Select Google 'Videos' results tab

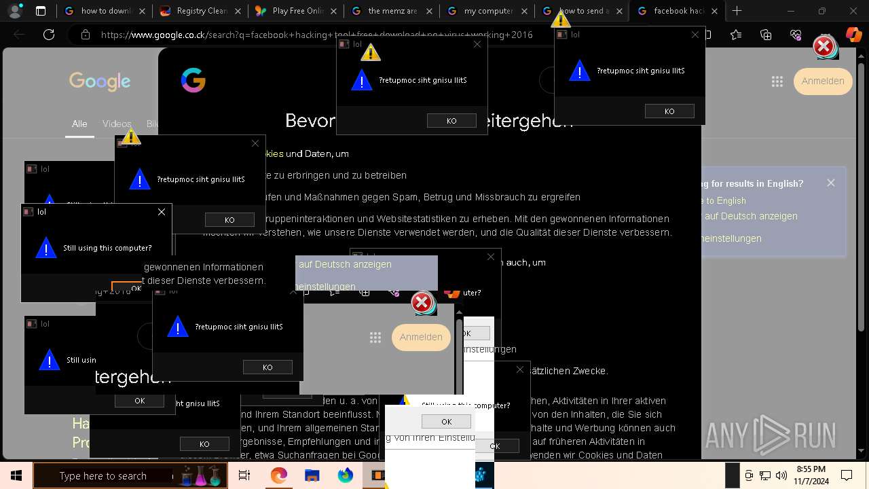tap(117, 124)
